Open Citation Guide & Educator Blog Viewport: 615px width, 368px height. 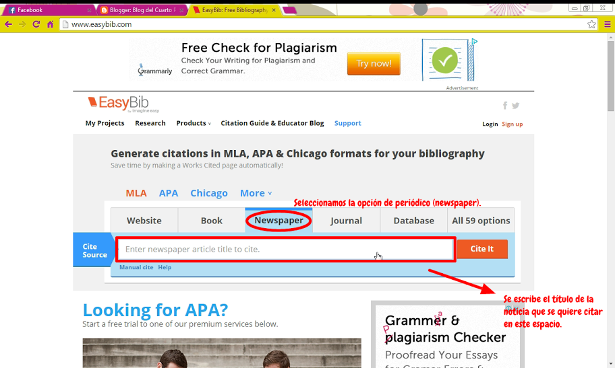click(x=272, y=123)
